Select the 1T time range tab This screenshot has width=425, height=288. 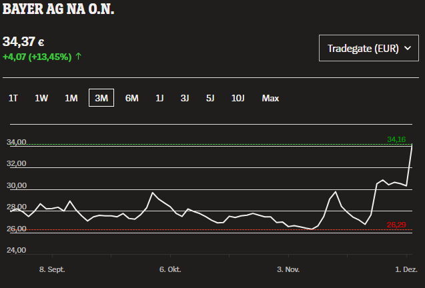(13, 98)
